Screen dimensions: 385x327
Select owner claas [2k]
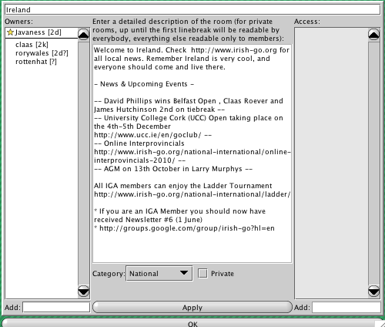(x=32, y=45)
